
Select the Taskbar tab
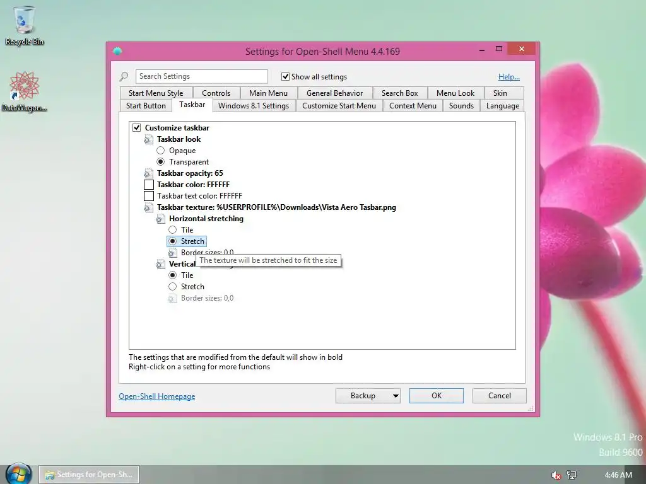click(192, 105)
